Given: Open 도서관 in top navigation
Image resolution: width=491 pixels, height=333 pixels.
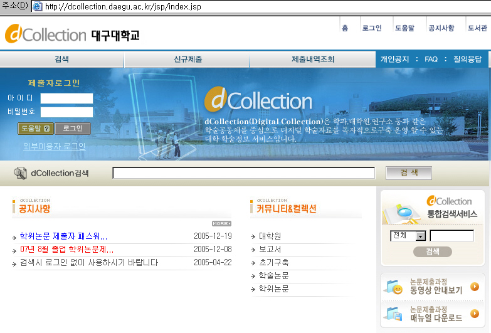Looking at the screenshot, I should click(478, 28).
